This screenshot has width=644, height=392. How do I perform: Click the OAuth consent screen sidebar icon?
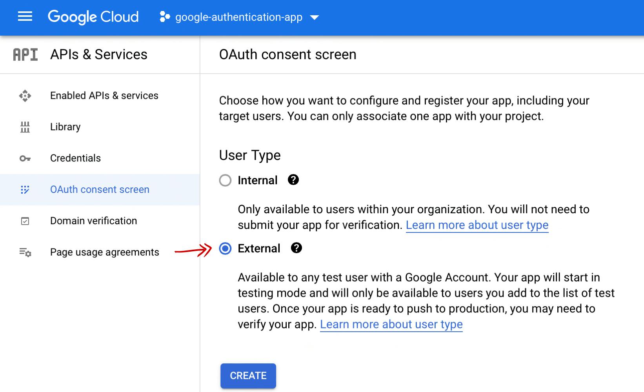tap(25, 190)
